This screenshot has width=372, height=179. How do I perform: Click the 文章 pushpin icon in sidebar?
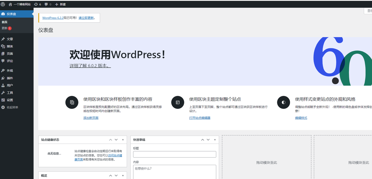tap(3, 39)
